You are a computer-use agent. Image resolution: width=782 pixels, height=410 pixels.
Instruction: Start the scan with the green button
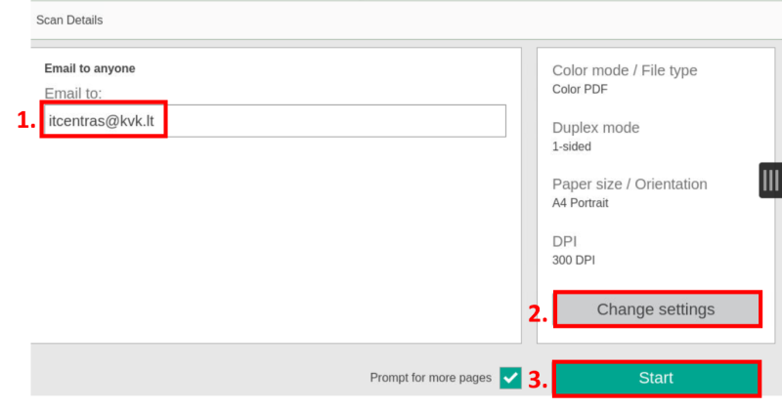[x=656, y=378]
